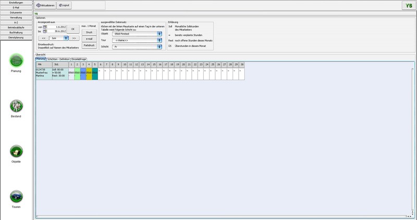Open the Buchhaltung sidebar menu
The image size is (417, 220).
point(16,32)
